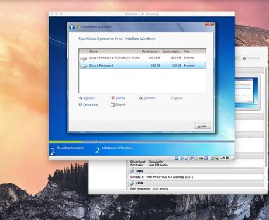Click the VirtualBox Manager details scrollbar
Viewport: 269px width, 220px height.
coord(266,117)
